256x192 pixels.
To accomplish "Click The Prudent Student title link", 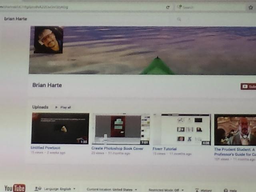I will [235, 152].
